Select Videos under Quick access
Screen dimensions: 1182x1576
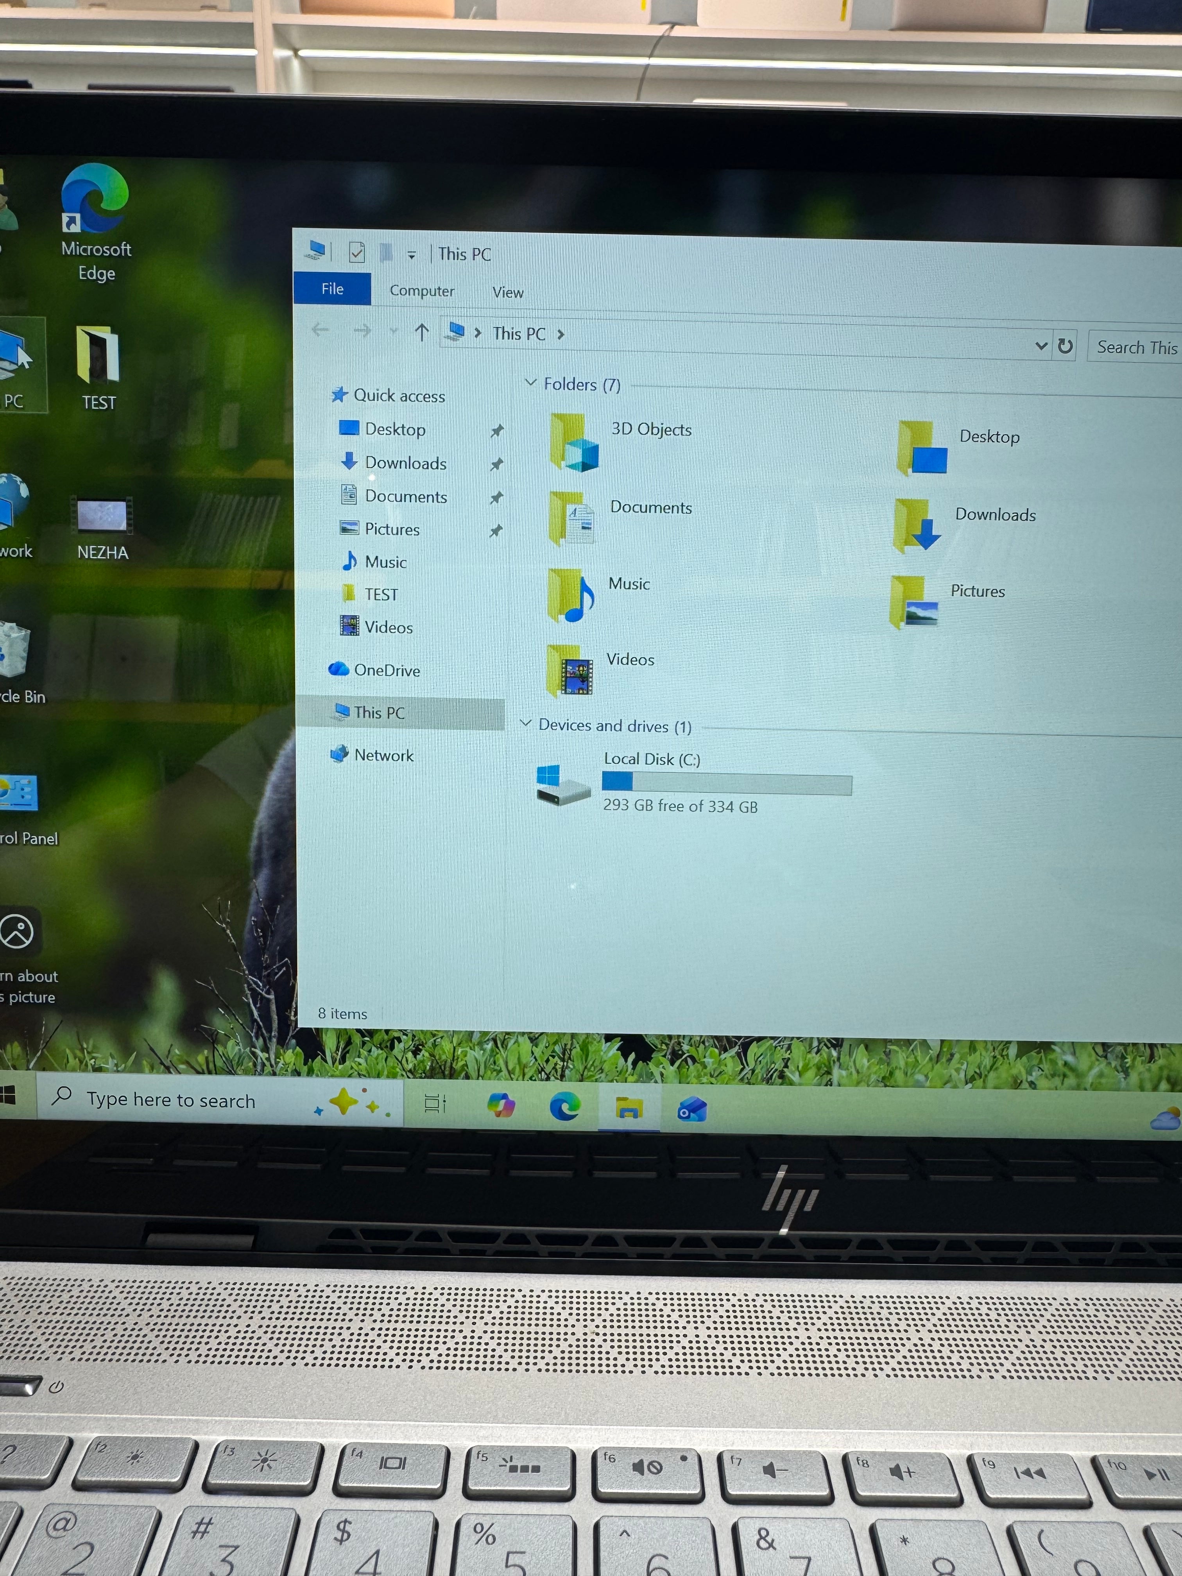coord(376,626)
